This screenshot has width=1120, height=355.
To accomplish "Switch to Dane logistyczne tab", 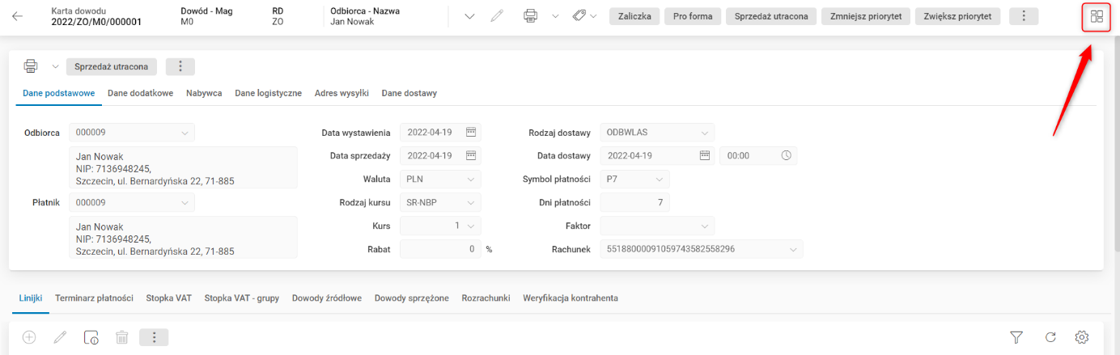I will click(268, 93).
